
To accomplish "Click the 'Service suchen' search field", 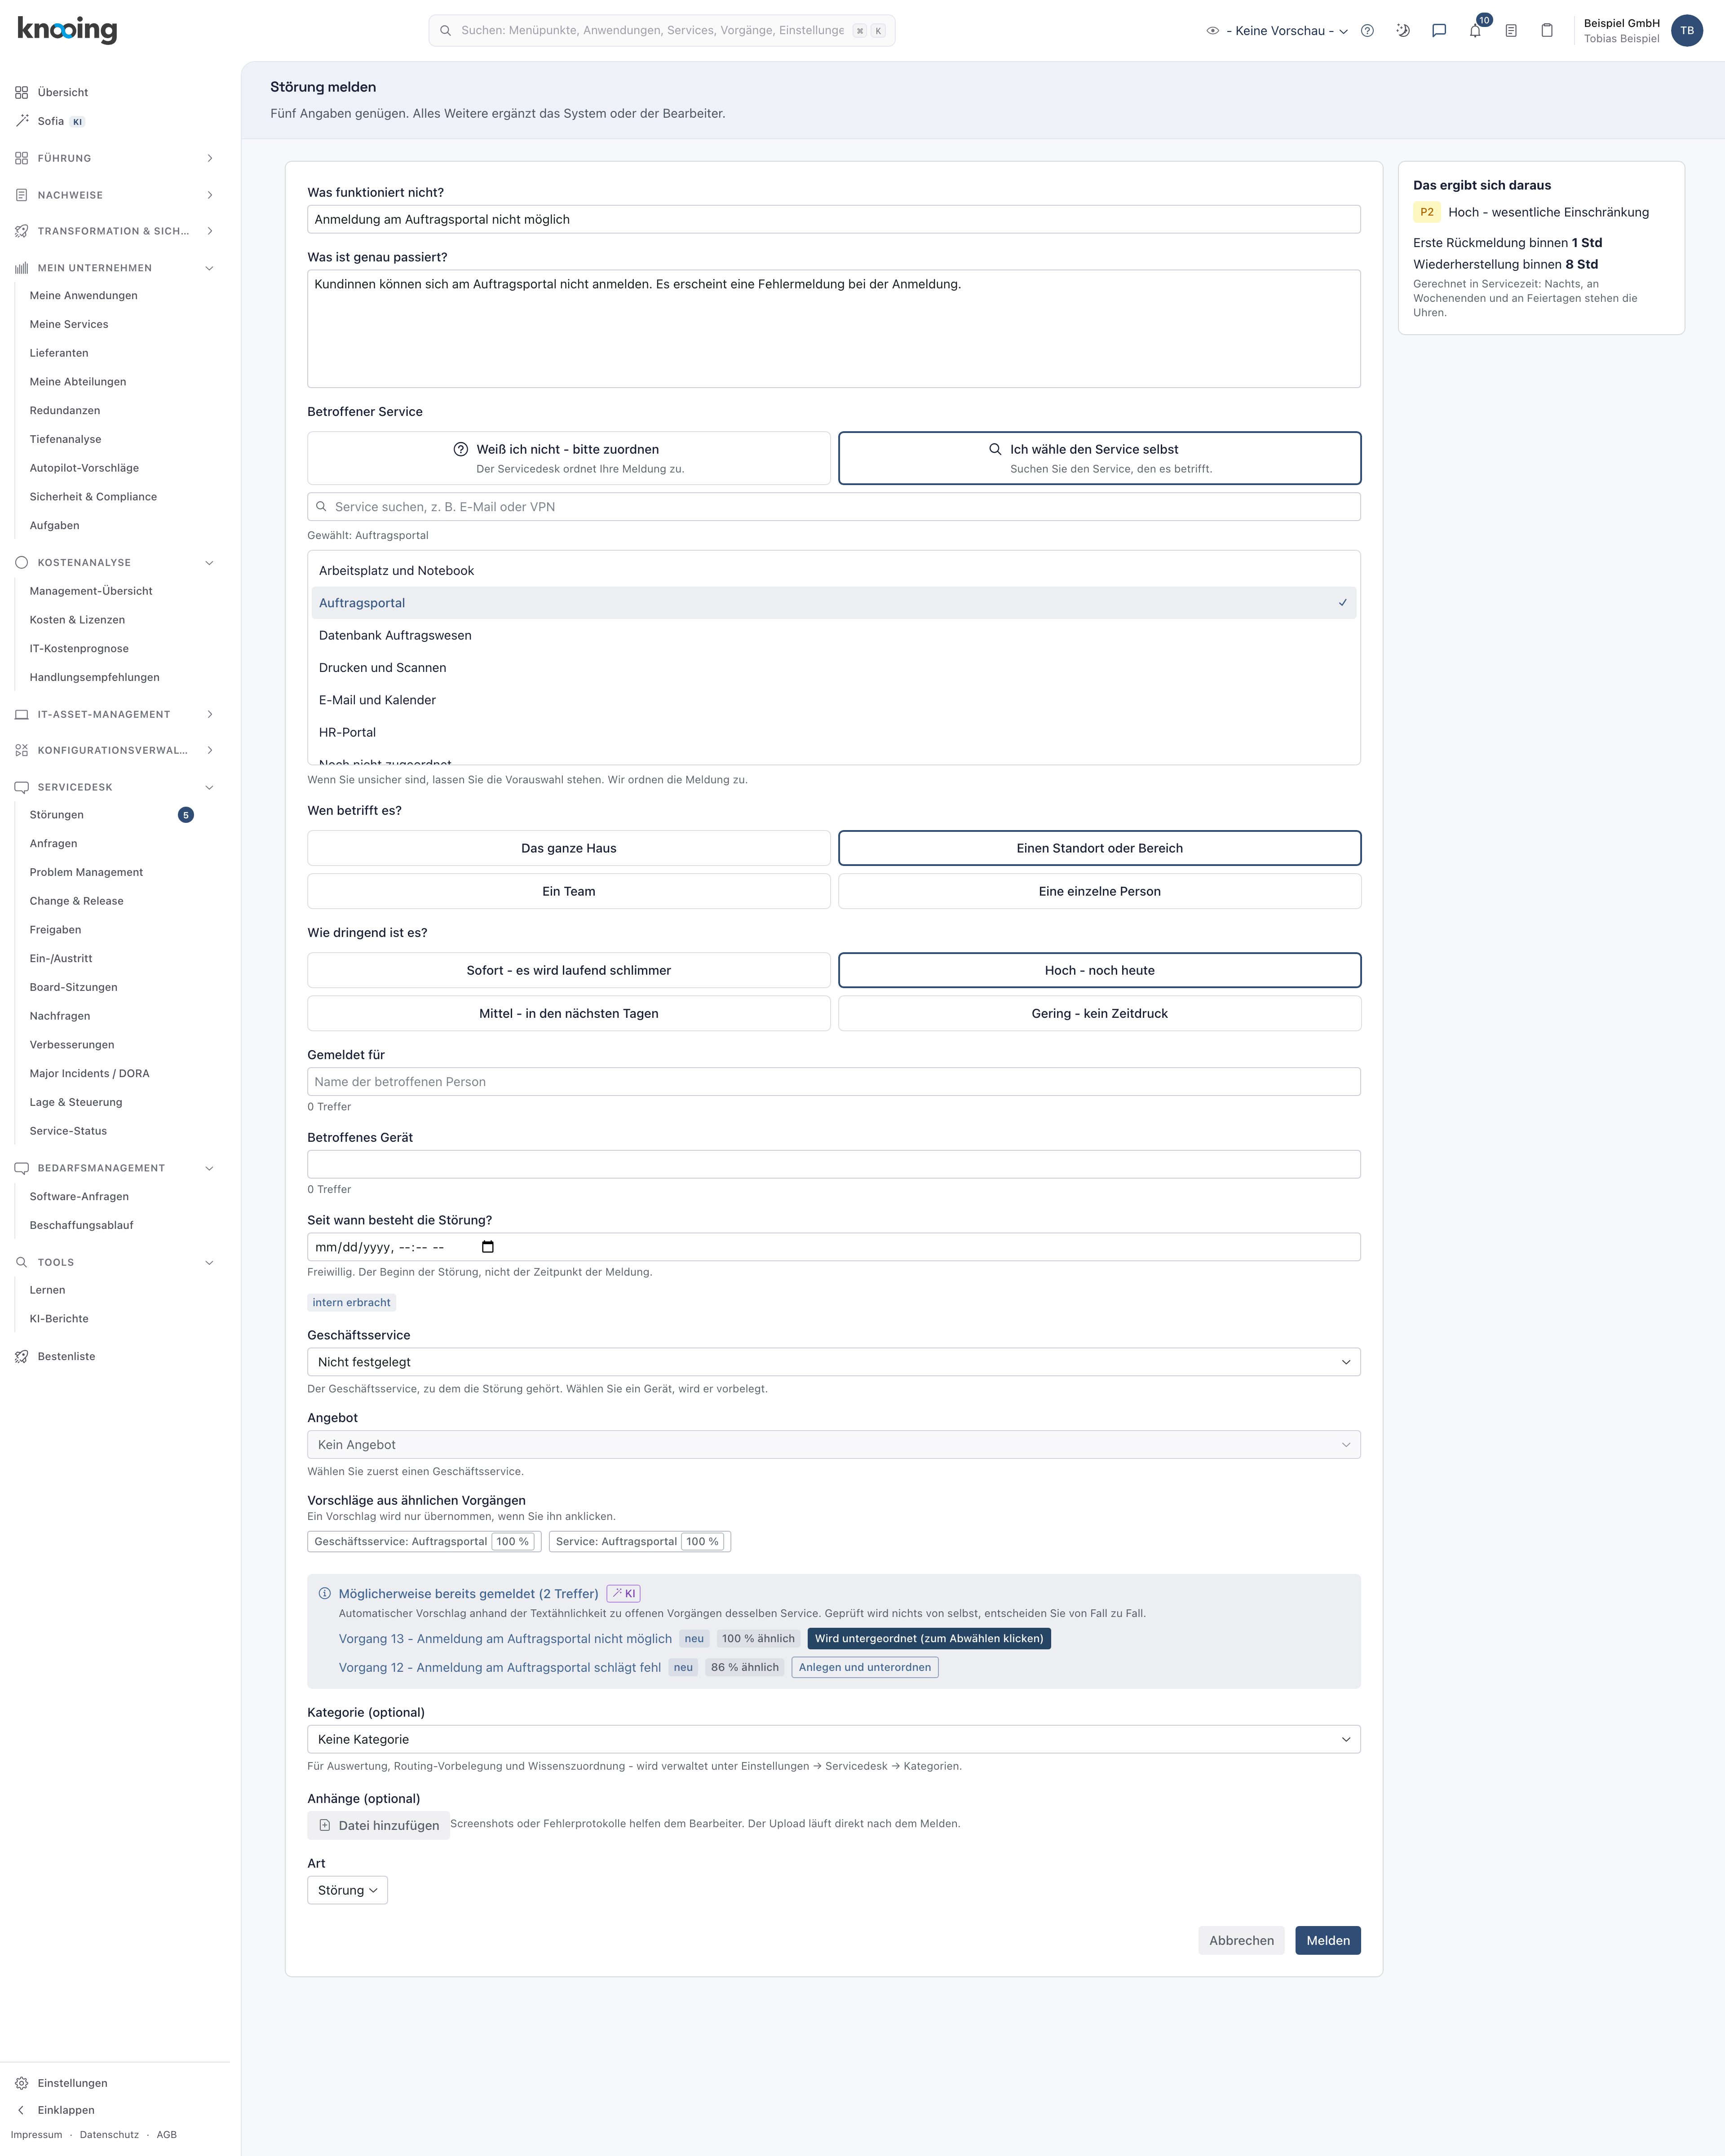I will (834, 507).
